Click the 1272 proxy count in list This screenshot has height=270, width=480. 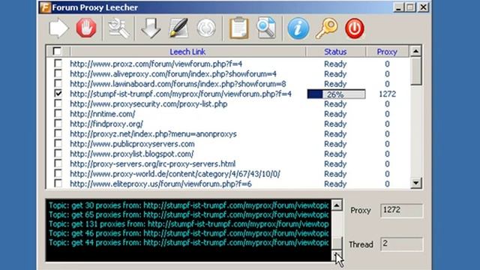(387, 94)
